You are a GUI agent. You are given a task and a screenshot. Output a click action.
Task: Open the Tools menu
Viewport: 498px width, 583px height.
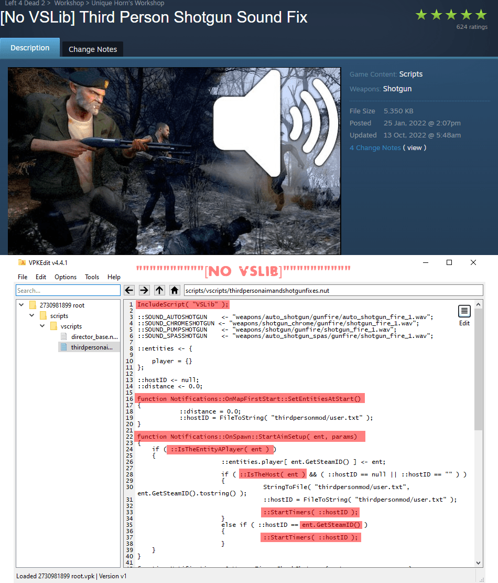(x=92, y=277)
